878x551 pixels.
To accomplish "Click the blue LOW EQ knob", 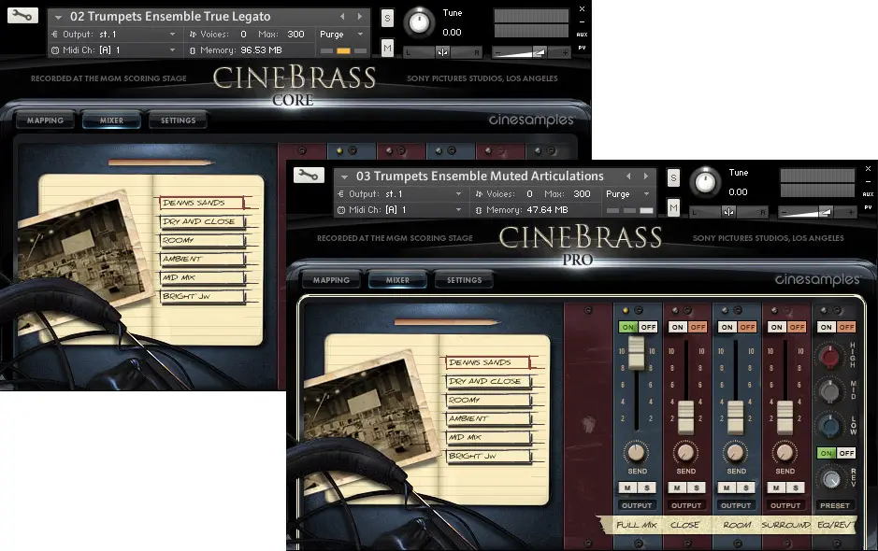I will 829,426.
